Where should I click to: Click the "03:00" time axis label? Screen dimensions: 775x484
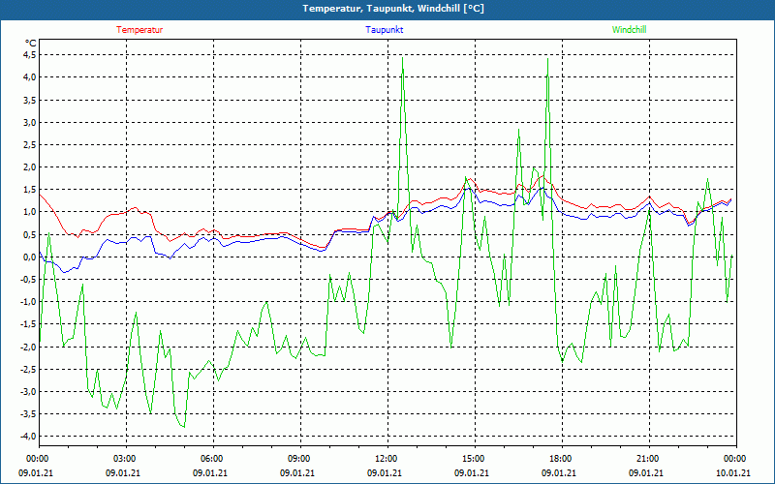click(x=126, y=459)
